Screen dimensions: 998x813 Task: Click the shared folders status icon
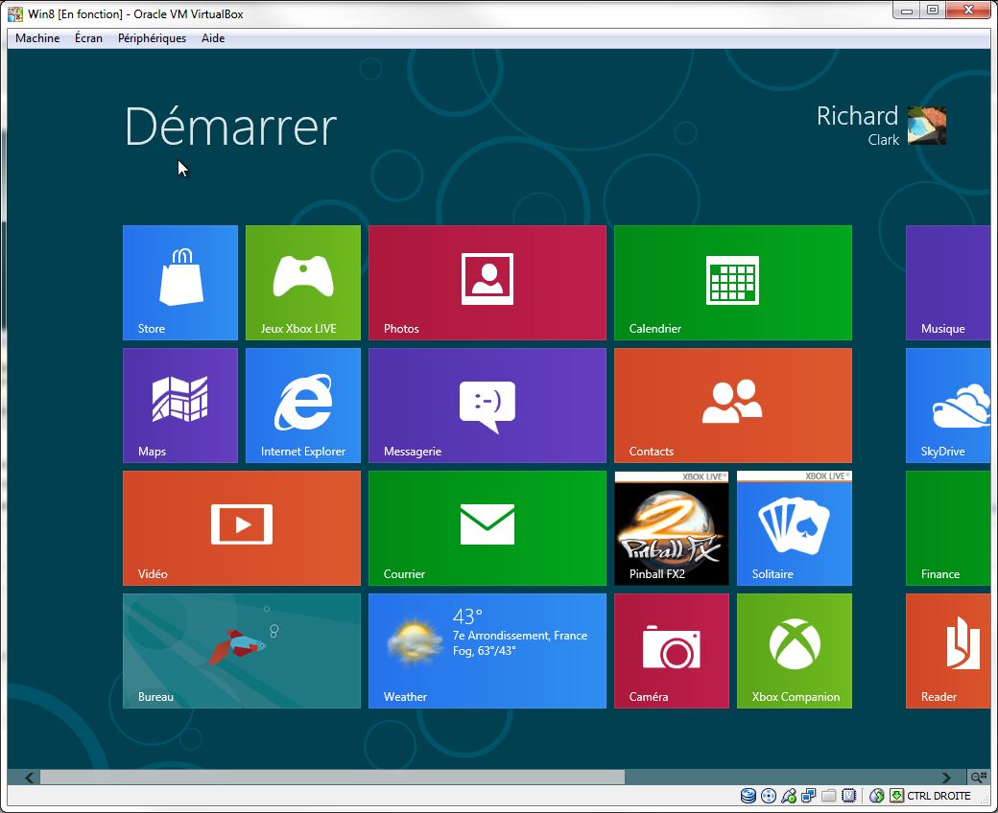click(x=829, y=796)
